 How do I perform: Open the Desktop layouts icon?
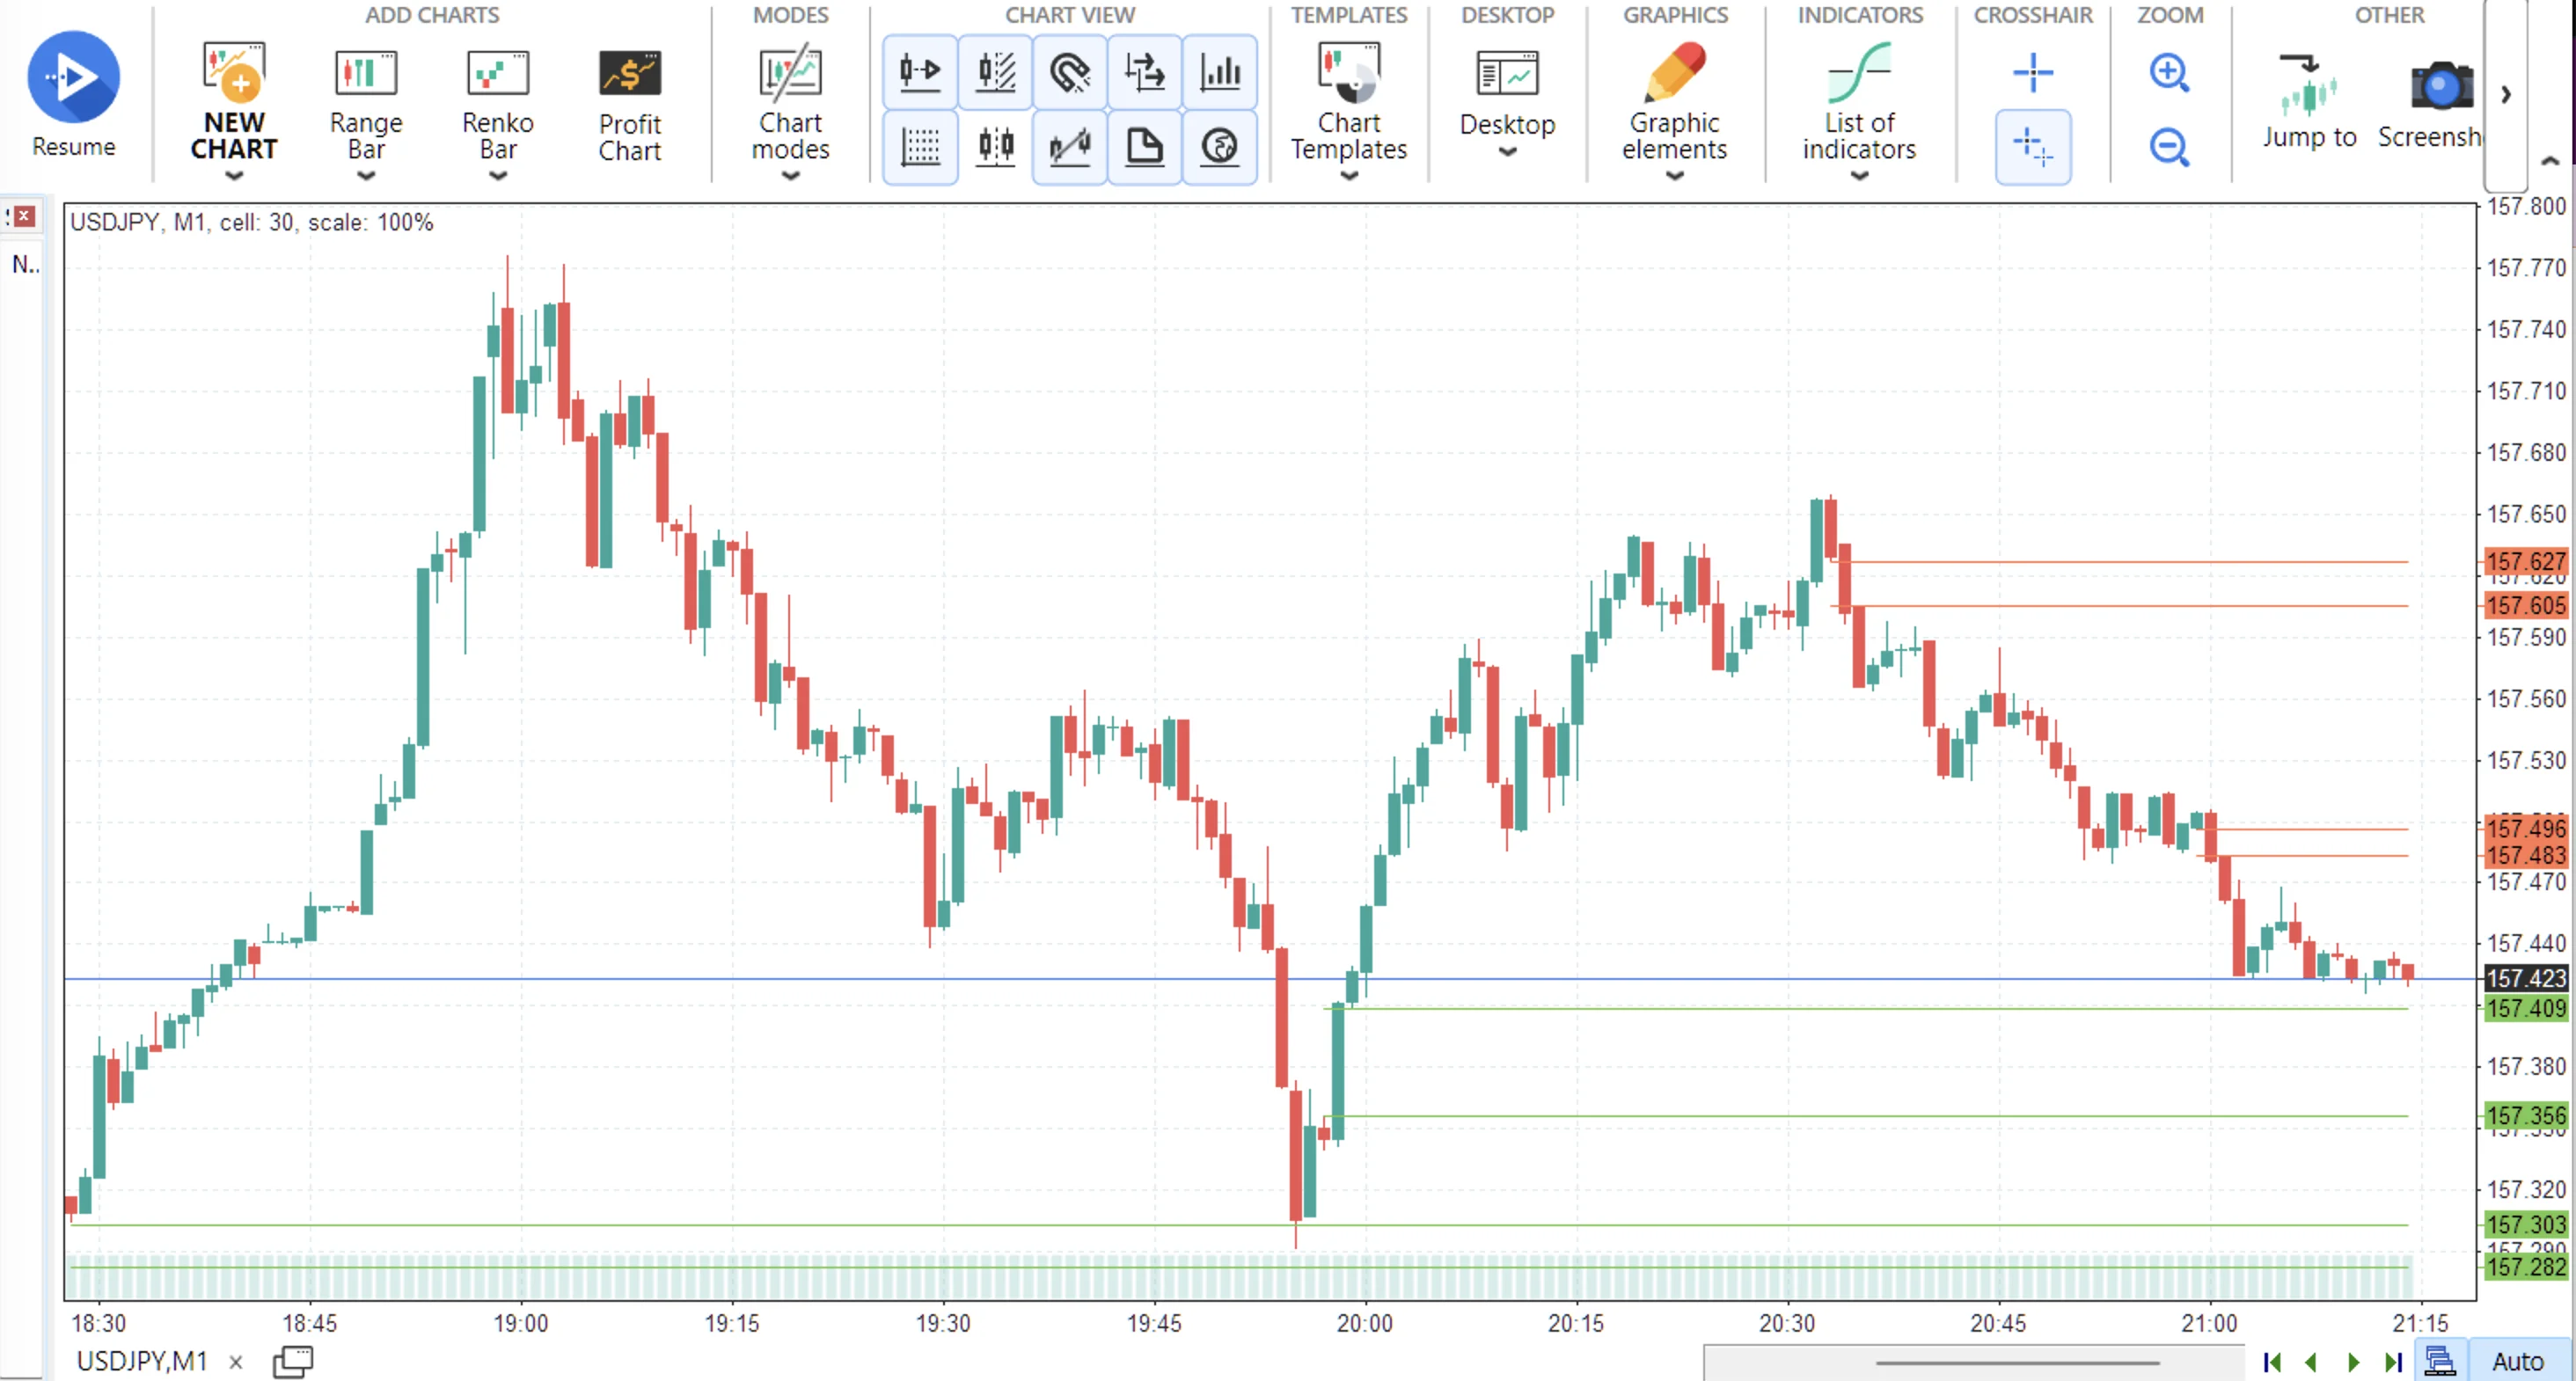tap(1507, 74)
